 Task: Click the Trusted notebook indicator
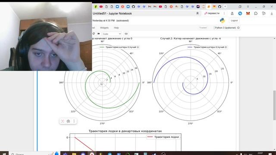pyautogui.click(x=203, y=28)
